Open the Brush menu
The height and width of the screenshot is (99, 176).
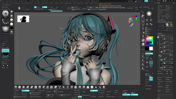[x=7, y=3]
